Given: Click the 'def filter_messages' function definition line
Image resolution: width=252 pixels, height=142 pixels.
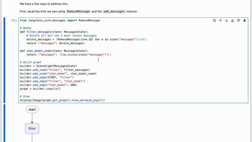Looking at the screenshot, I should coord(54,32).
